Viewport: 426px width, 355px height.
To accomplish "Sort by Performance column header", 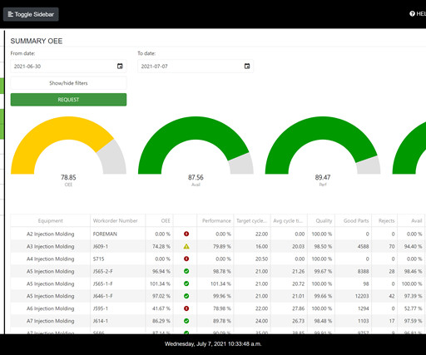I will coord(216,220).
